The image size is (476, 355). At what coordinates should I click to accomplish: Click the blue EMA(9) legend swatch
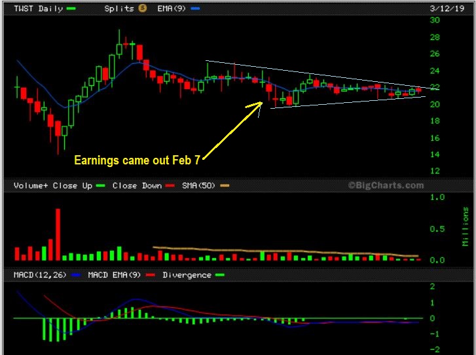pyautogui.click(x=195, y=9)
